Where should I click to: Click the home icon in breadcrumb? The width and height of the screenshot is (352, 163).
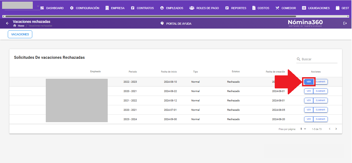tap(15, 26)
